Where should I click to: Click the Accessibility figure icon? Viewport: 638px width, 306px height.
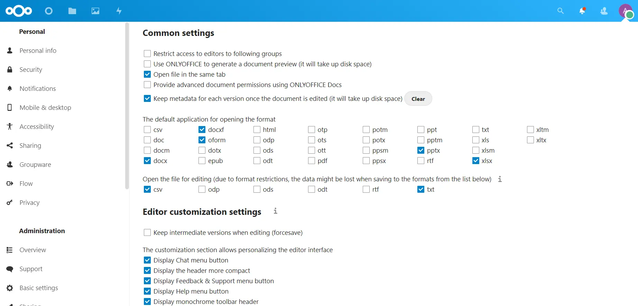(x=10, y=126)
